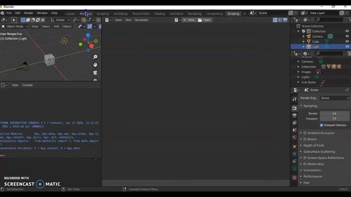Click the zoom magnifier icon in the 3D viewport

click(x=95, y=57)
